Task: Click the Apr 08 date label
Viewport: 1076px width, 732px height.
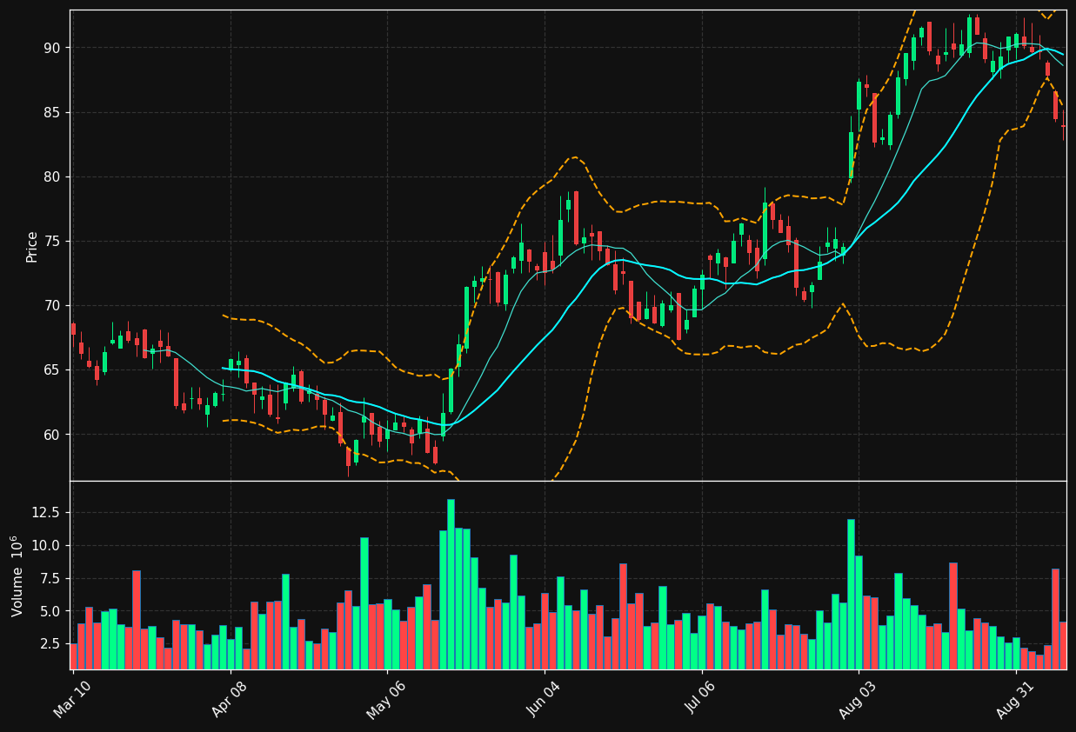Action: pyautogui.click(x=231, y=699)
